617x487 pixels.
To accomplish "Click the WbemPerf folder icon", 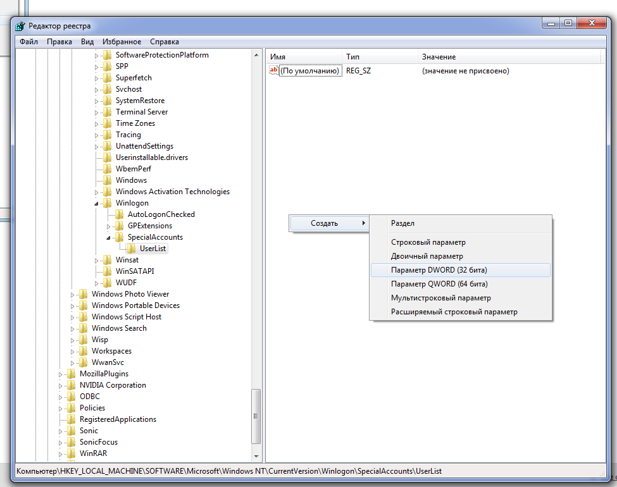I will click(108, 169).
